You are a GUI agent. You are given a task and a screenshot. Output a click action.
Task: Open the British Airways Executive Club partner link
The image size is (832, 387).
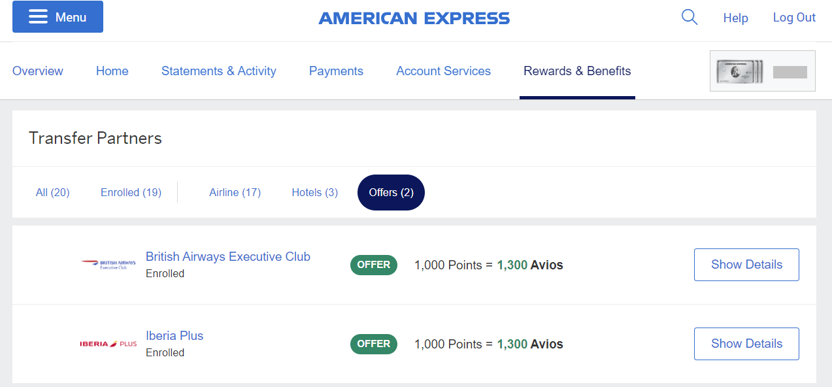[x=227, y=256]
